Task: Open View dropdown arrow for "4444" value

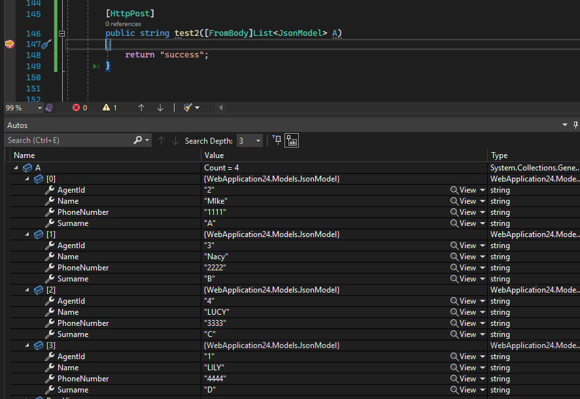Action: [483, 379]
